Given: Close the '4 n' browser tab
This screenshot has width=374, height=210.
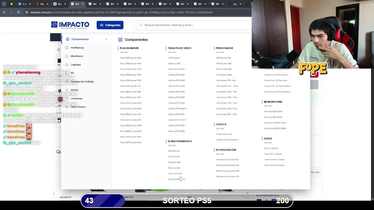Looking at the screenshot, I should (x=30, y=4).
